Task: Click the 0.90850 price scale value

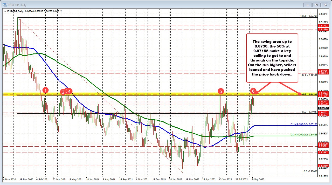Action: [324, 39]
